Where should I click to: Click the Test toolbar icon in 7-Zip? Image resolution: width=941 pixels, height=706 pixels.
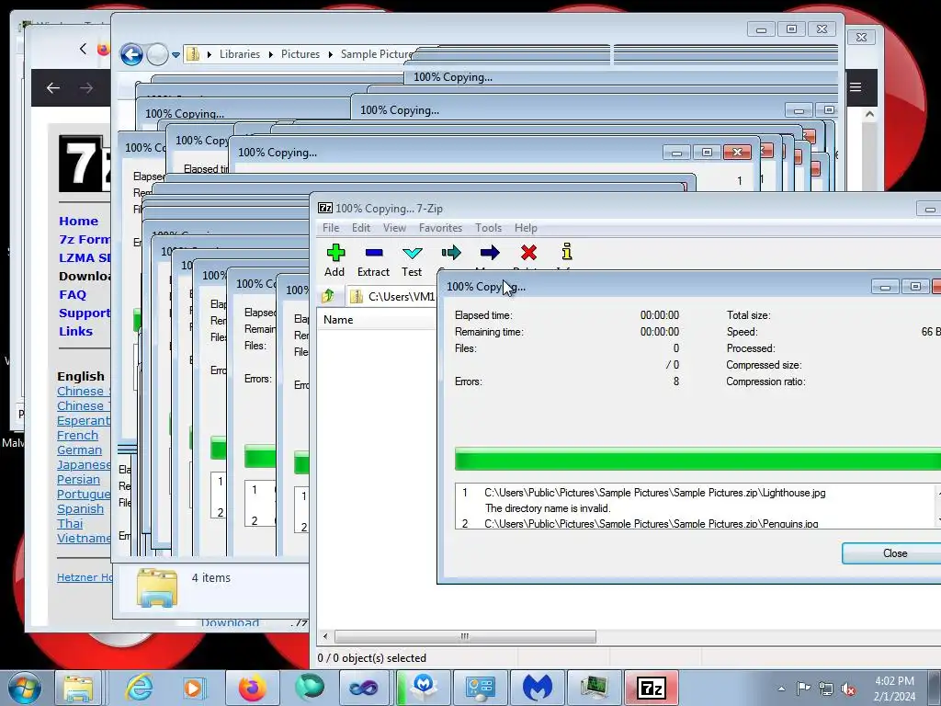click(412, 254)
